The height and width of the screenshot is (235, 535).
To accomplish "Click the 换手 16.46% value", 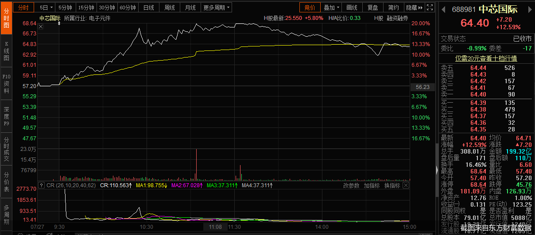I will (476, 164).
